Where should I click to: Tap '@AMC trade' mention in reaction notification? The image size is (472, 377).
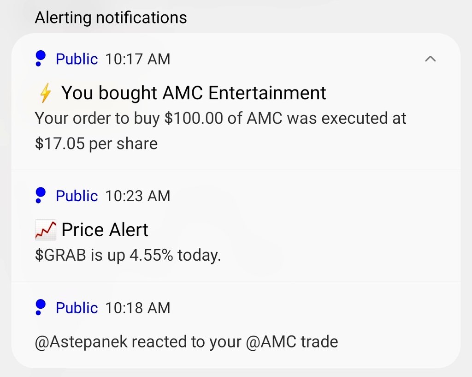292,342
